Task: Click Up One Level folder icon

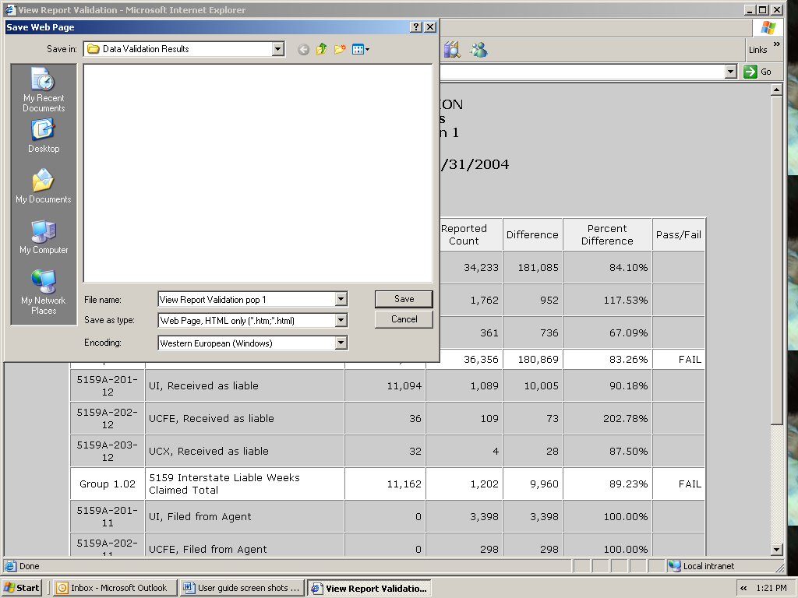Action: pyautogui.click(x=322, y=49)
